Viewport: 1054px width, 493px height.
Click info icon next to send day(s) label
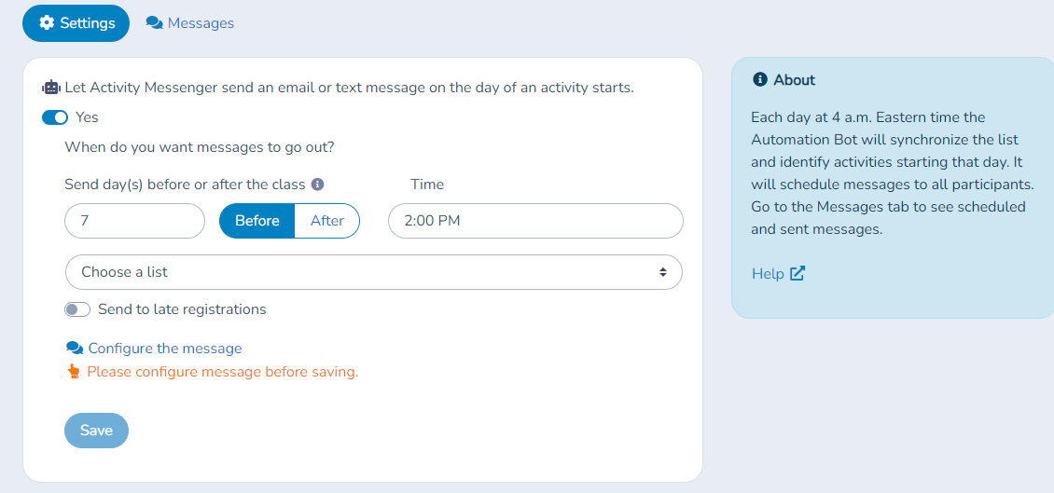tap(318, 184)
